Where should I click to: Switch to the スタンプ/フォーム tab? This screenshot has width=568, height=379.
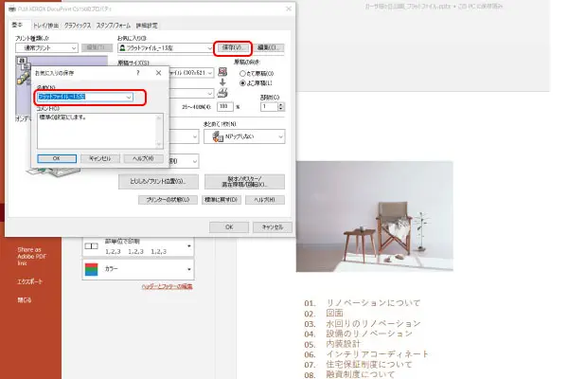(114, 26)
